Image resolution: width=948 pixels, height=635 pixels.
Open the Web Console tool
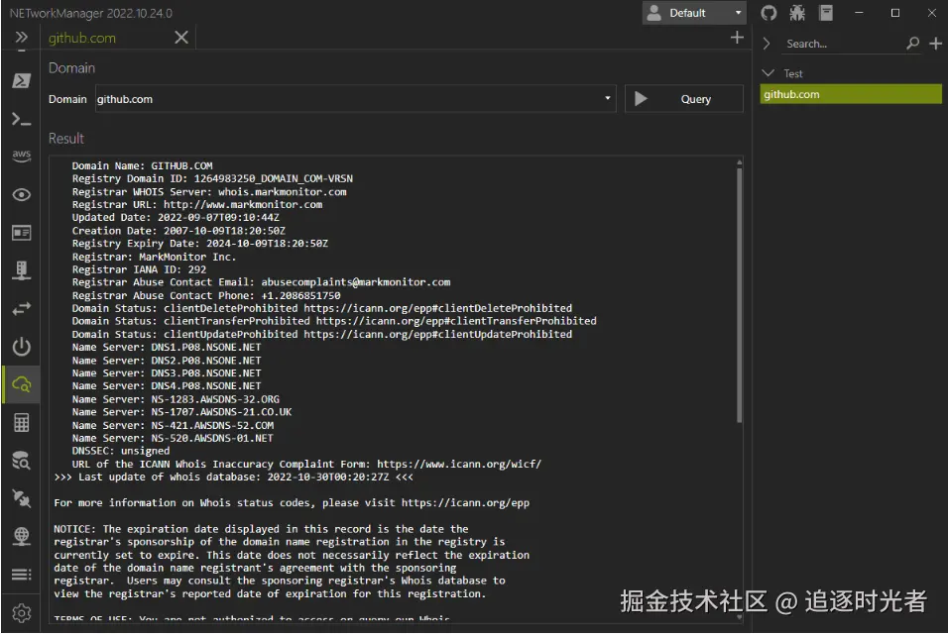21,233
